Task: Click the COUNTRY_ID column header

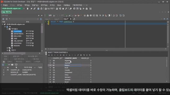Action: click(x=58, y=58)
